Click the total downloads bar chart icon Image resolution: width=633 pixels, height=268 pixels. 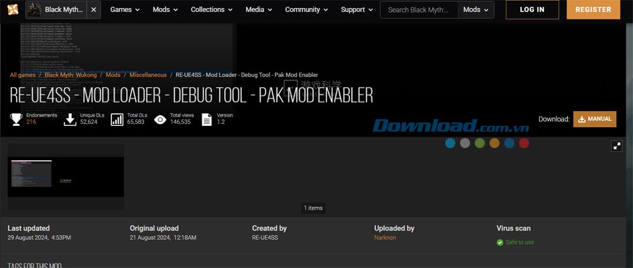(117, 119)
